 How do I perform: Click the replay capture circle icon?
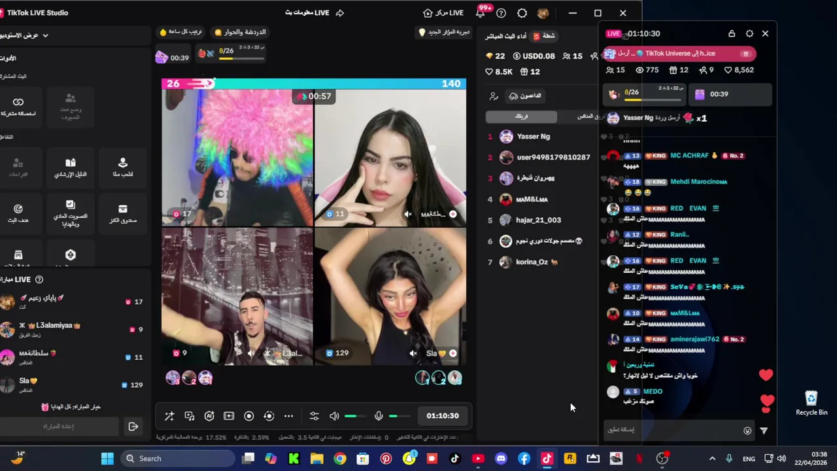pyautogui.click(x=269, y=416)
